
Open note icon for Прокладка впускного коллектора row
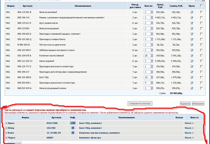coord(192,67)
